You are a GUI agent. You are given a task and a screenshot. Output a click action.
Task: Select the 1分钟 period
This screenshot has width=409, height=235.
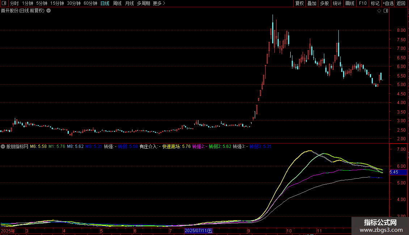28,3
